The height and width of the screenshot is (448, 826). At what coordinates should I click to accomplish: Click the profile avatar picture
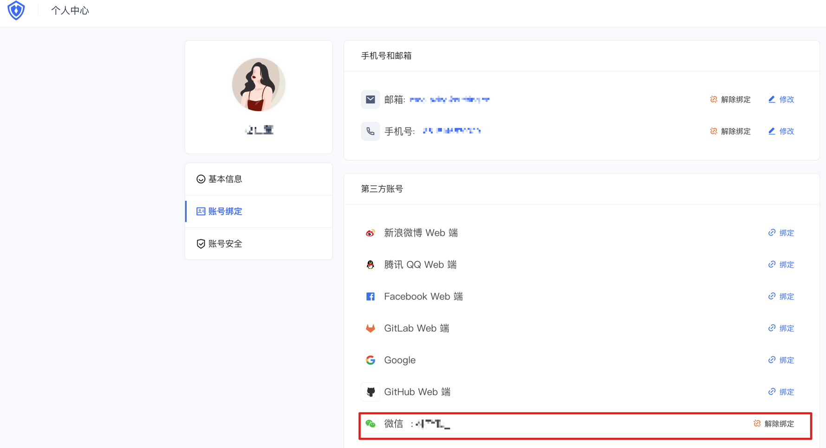[x=259, y=85]
